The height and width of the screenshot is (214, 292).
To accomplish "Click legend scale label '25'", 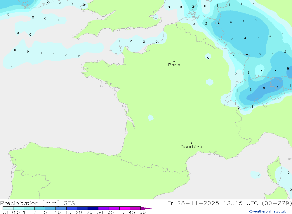I will tap(89, 212).
